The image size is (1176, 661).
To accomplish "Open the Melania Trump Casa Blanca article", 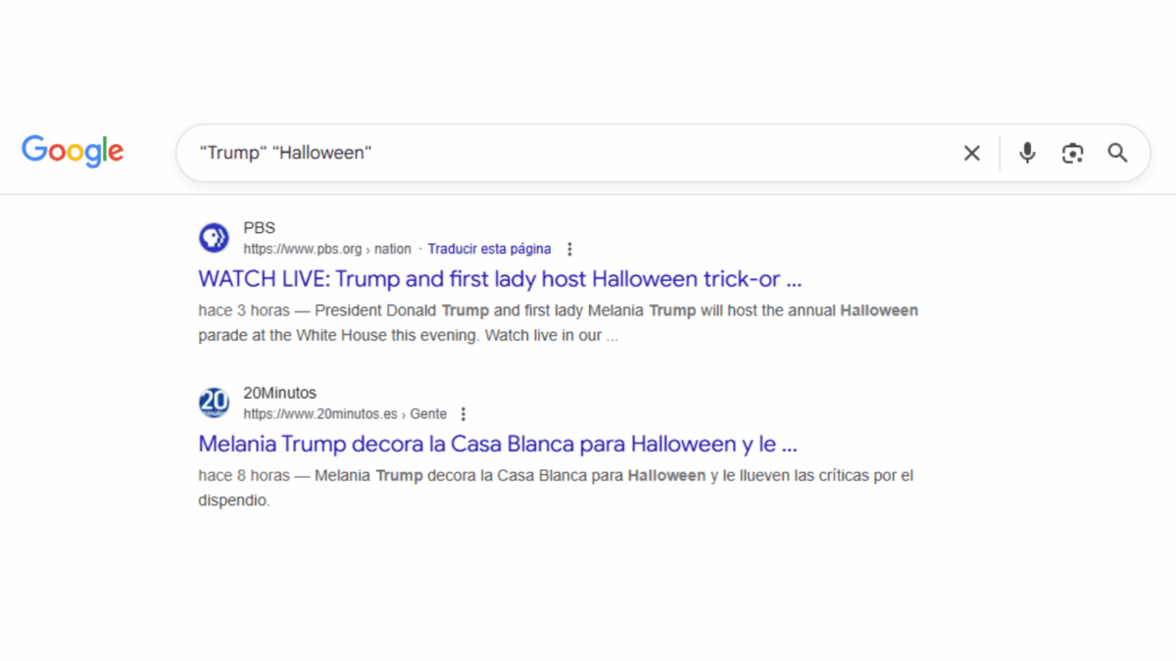I will tap(496, 444).
